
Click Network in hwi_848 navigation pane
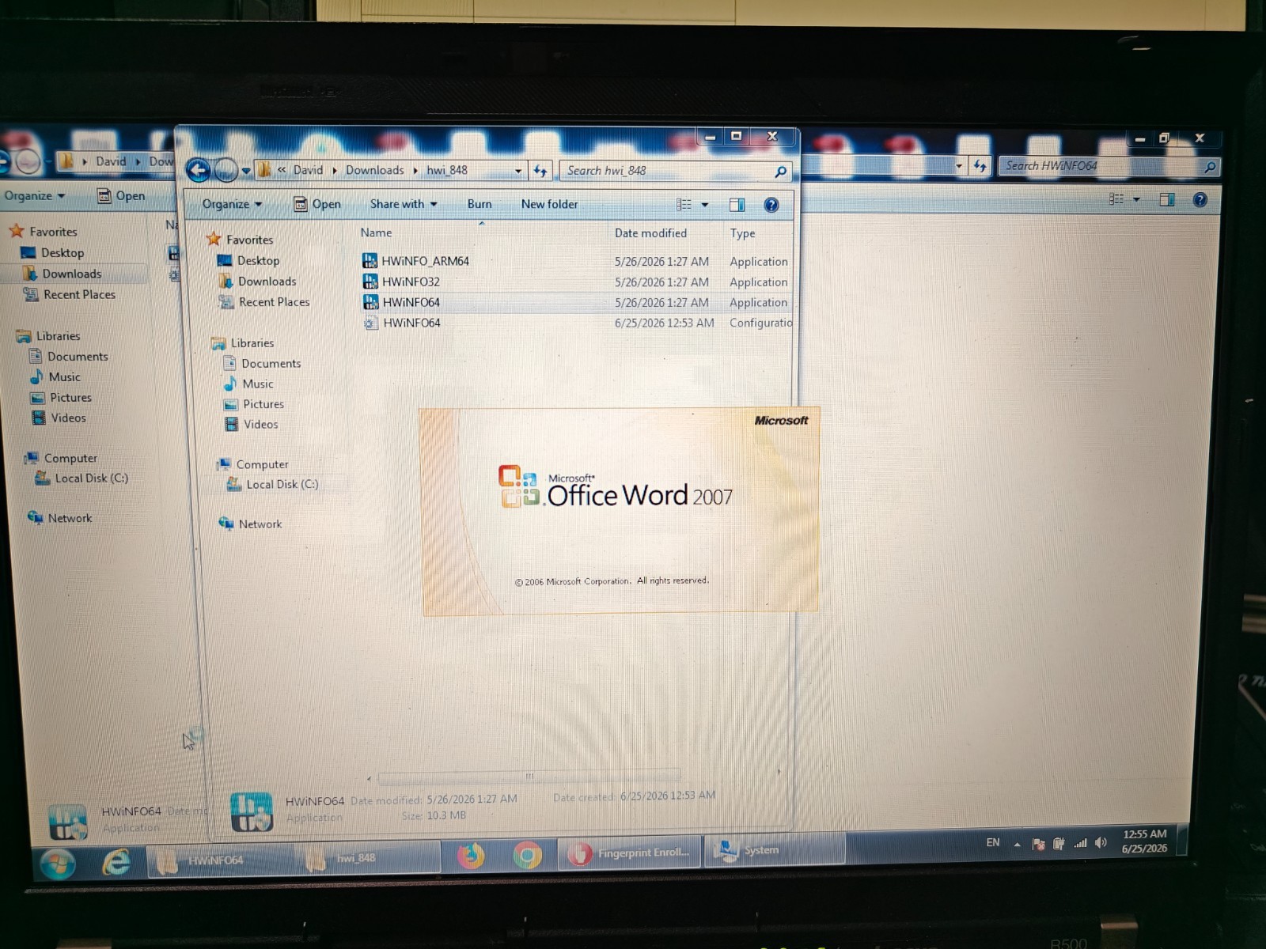tap(260, 524)
